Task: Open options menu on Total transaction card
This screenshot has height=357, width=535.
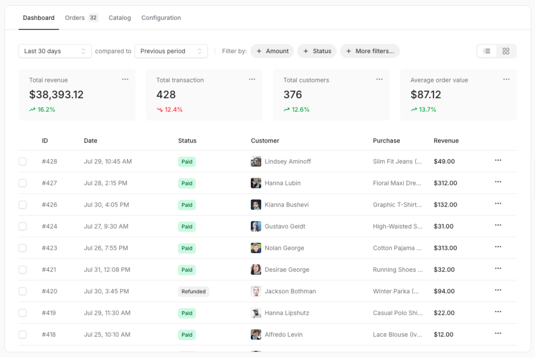Action: [x=252, y=79]
